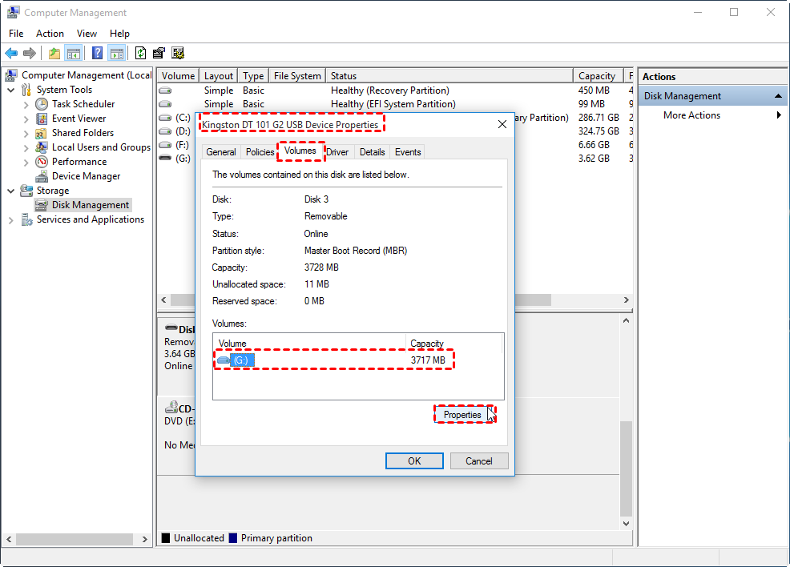The height and width of the screenshot is (567, 790).
Task: Toggle Show/Hide Action Pane toolbar icon
Action: pos(116,53)
